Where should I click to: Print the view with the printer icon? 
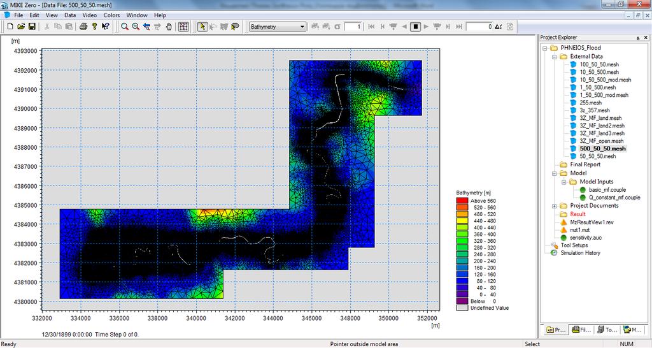[x=83, y=27]
